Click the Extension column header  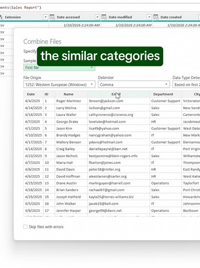coord(13,17)
